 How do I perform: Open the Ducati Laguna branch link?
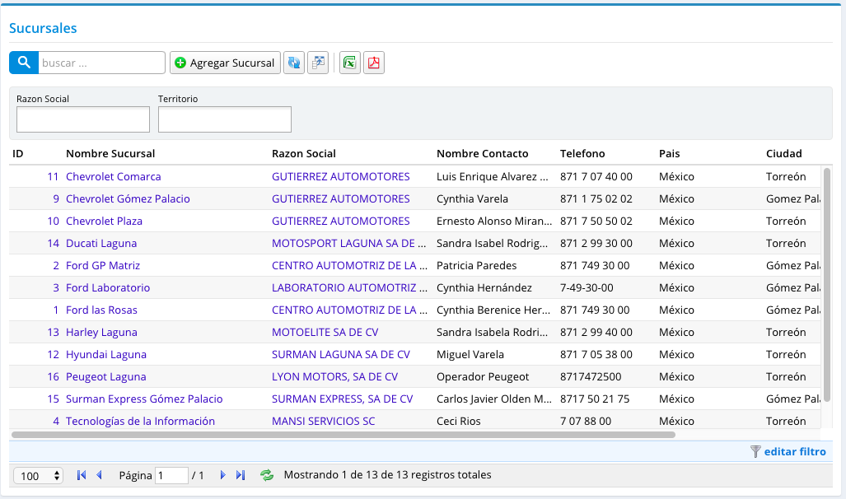(x=101, y=243)
